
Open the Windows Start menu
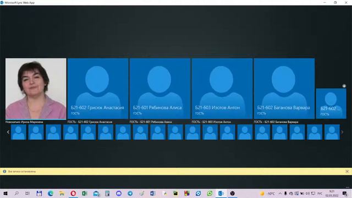pyautogui.click(x=5, y=193)
